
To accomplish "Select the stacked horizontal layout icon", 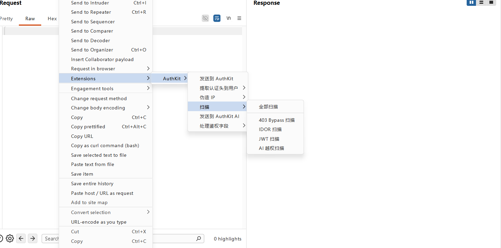I will (481, 2).
